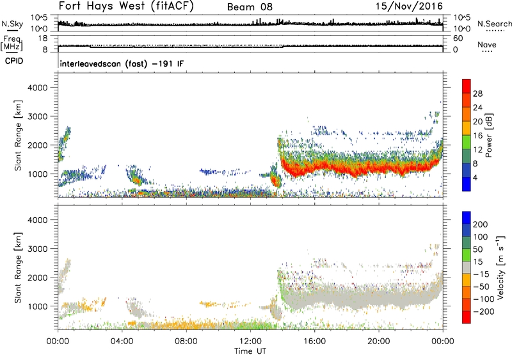Click the 'Time UT' axis title
Viewport: 512px width, 355px height.
point(250,351)
